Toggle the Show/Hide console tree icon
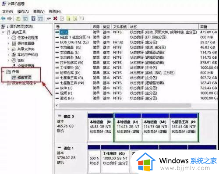The width and height of the screenshot is (219, 174). click(25, 18)
